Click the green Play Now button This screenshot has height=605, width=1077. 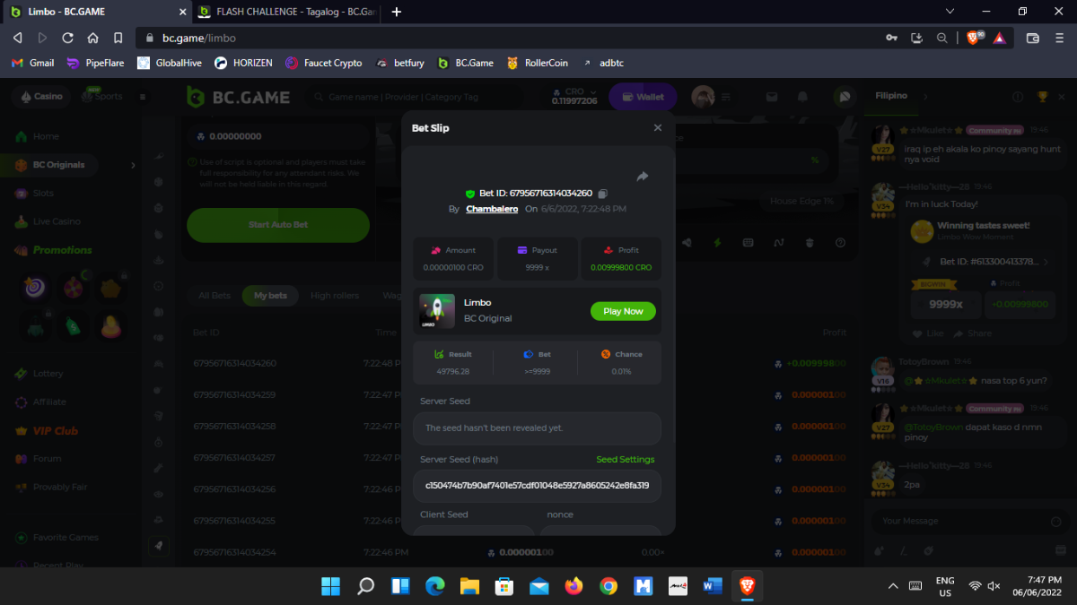click(x=623, y=311)
